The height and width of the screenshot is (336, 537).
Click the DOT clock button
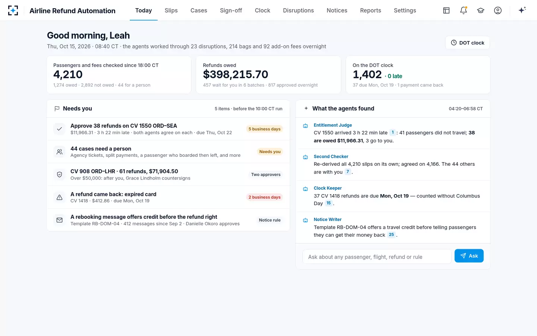(468, 43)
